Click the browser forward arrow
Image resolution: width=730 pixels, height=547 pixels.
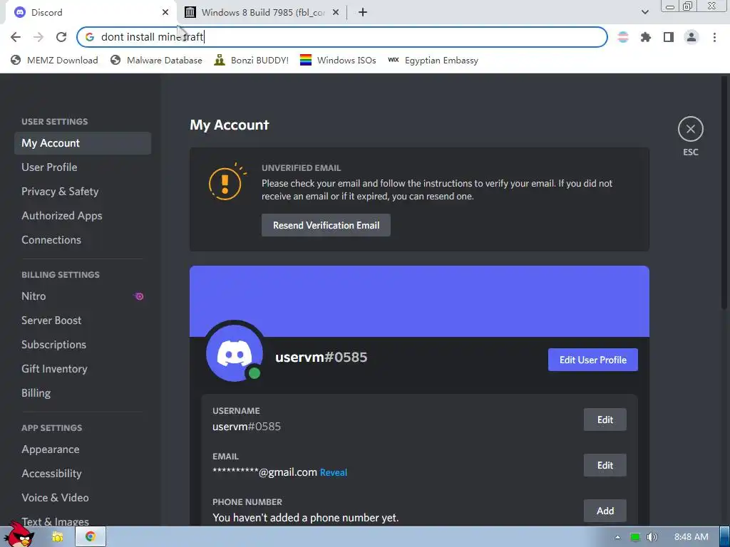pyautogui.click(x=38, y=37)
